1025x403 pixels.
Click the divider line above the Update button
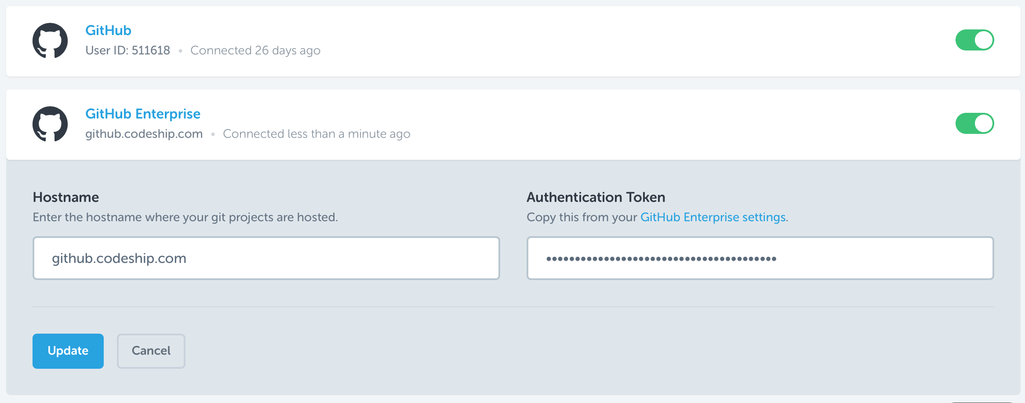coord(513,307)
